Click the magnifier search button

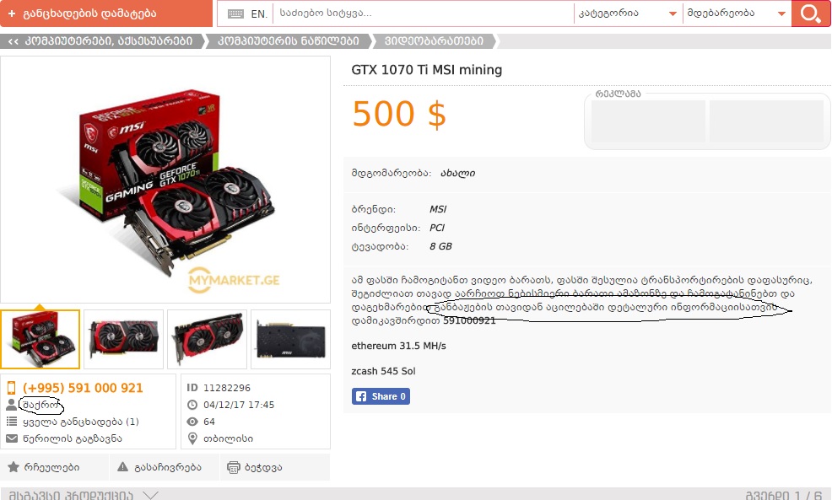pyautogui.click(x=811, y=13)
